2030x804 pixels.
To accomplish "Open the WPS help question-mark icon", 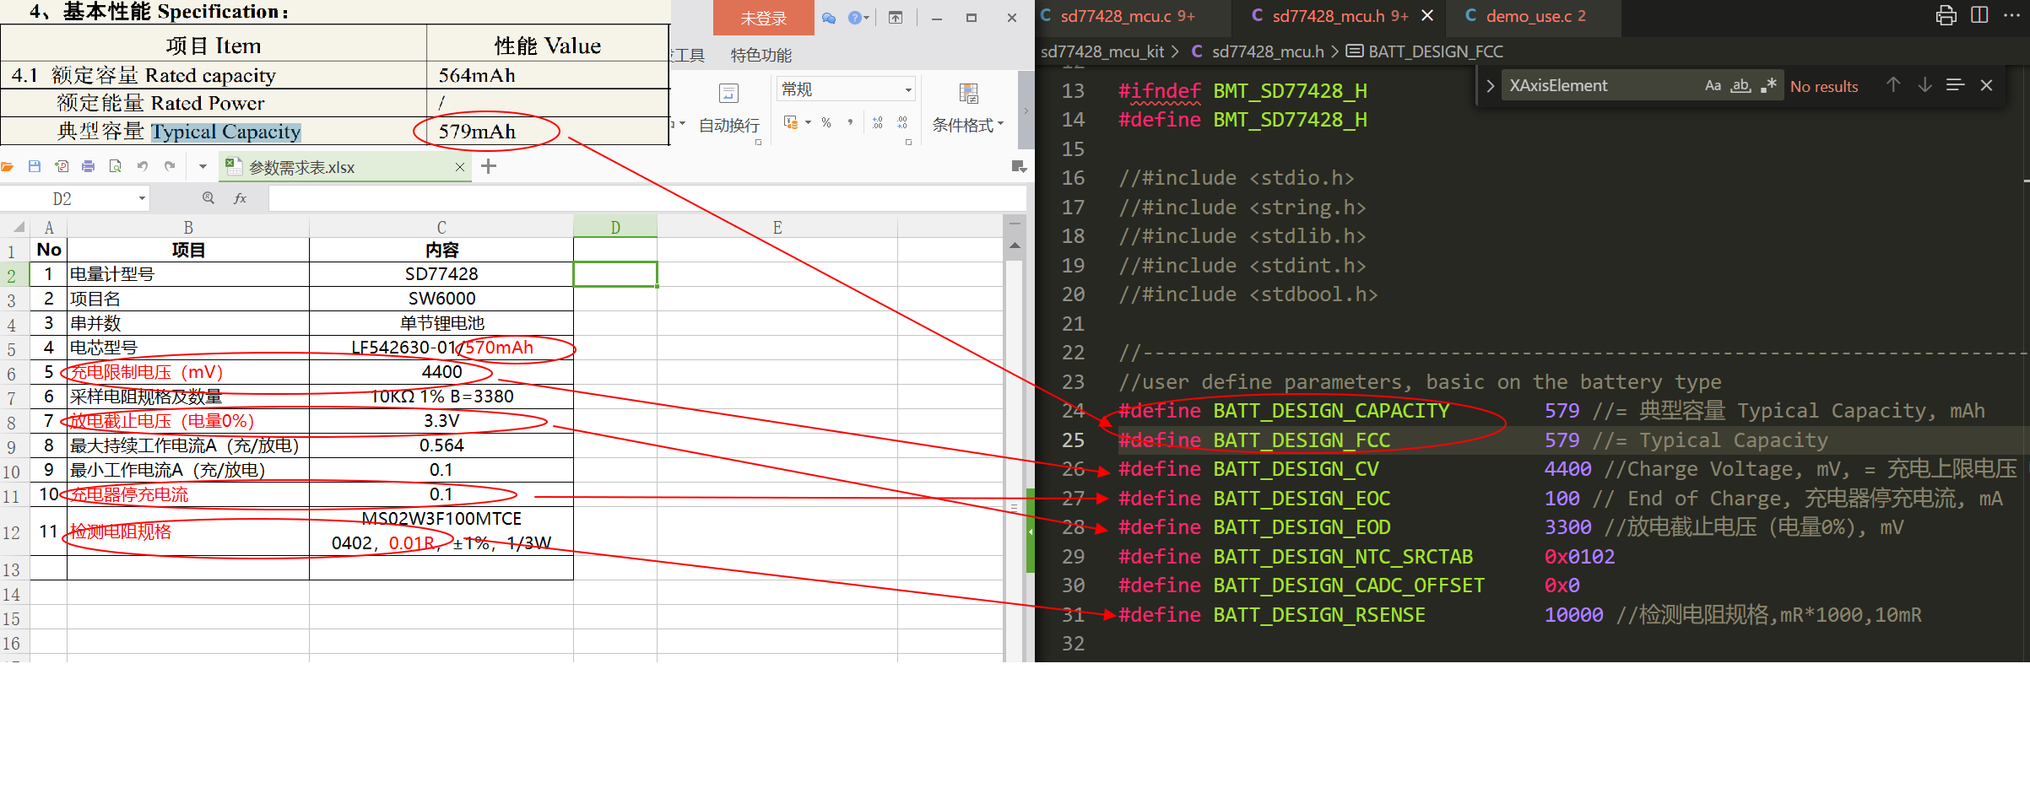I will 855,18.
